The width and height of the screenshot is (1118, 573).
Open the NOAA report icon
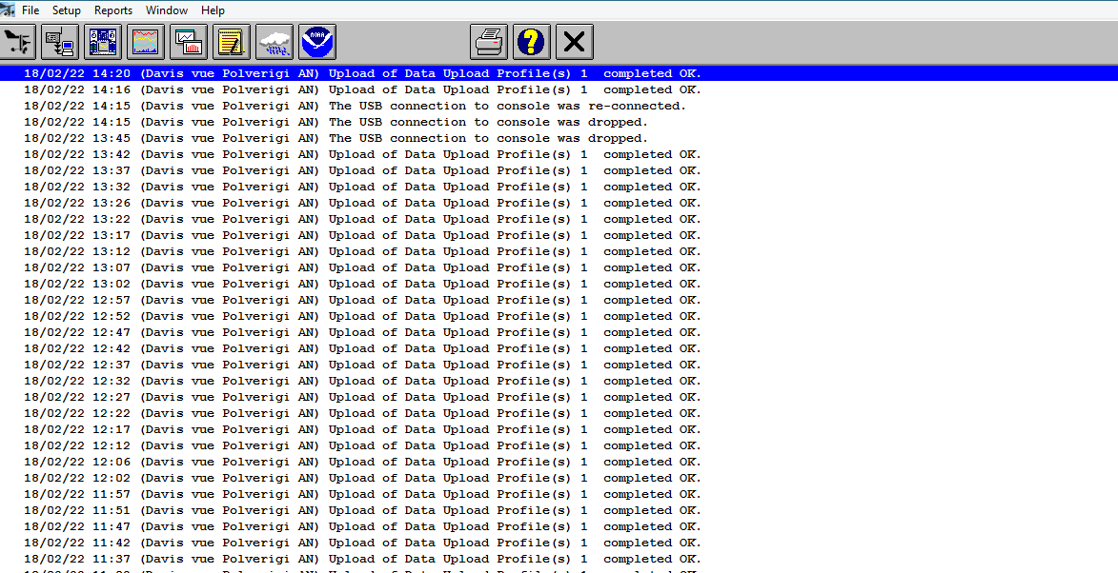point(316,42)
